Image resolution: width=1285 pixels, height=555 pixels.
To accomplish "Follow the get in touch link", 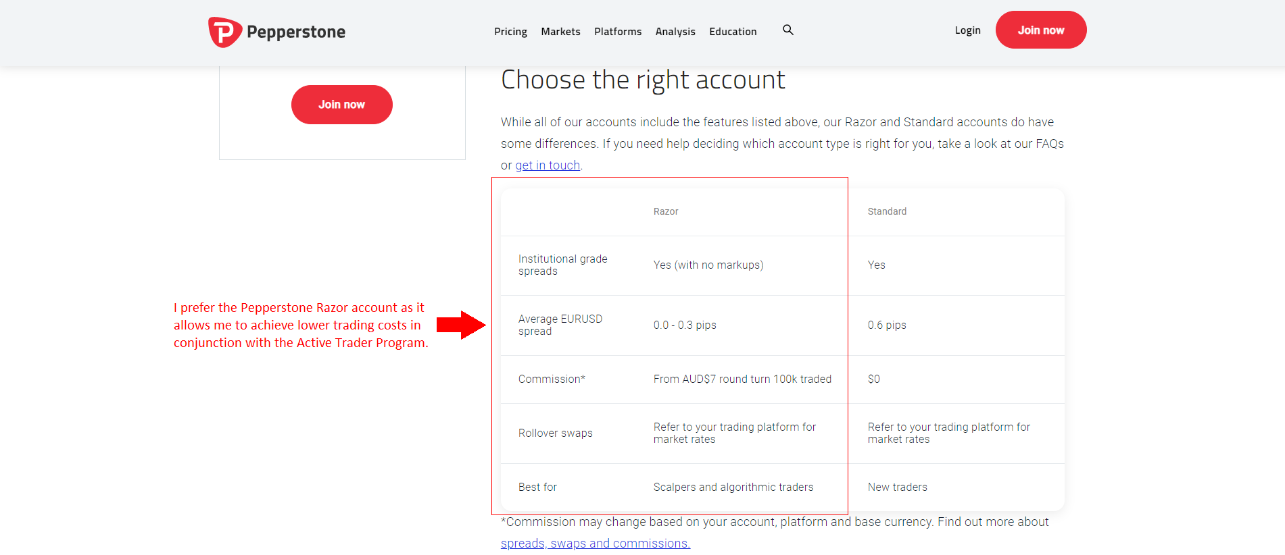I will 548,165.
